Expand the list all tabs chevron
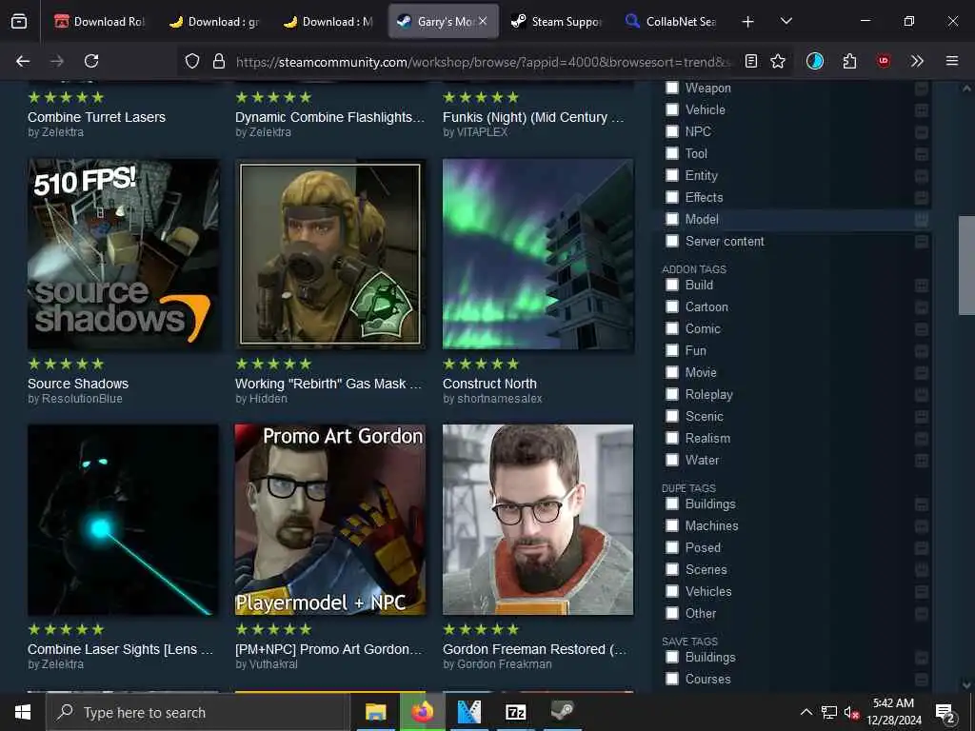This screenshot has width=975, height=731. click(786, 21)
